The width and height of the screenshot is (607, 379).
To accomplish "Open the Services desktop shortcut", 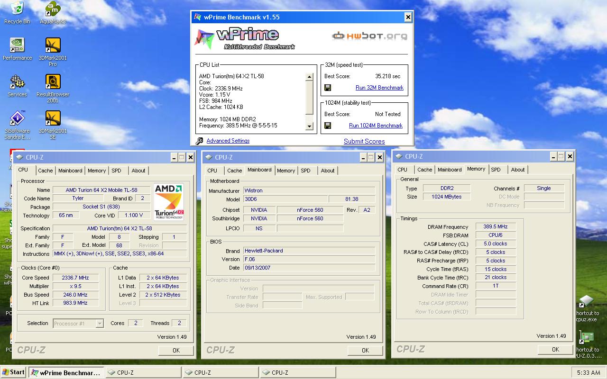I will [17, 85].
